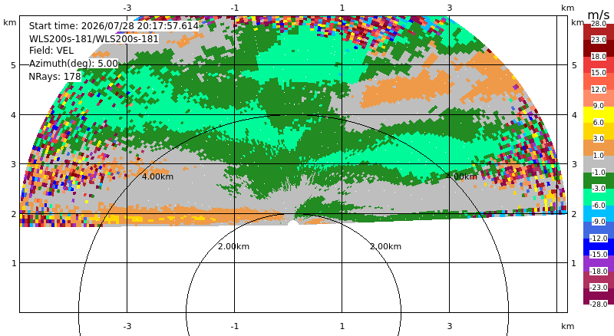Click the right 2.00km range ring label
The image size is (614, 336).
[386, 246]
